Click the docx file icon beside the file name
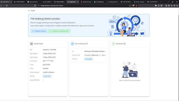Screen dimensions: 179x101 tap(85, 55)
